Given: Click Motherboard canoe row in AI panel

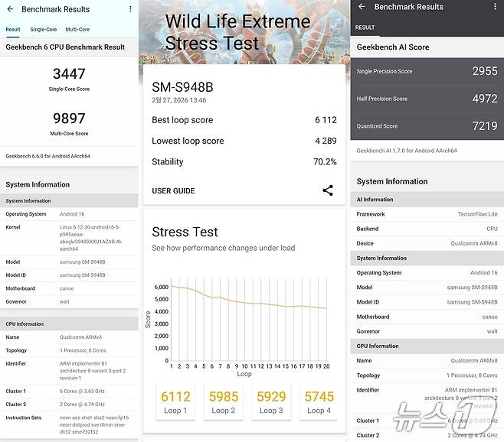Looking at the screenshot, I should 427,317.
